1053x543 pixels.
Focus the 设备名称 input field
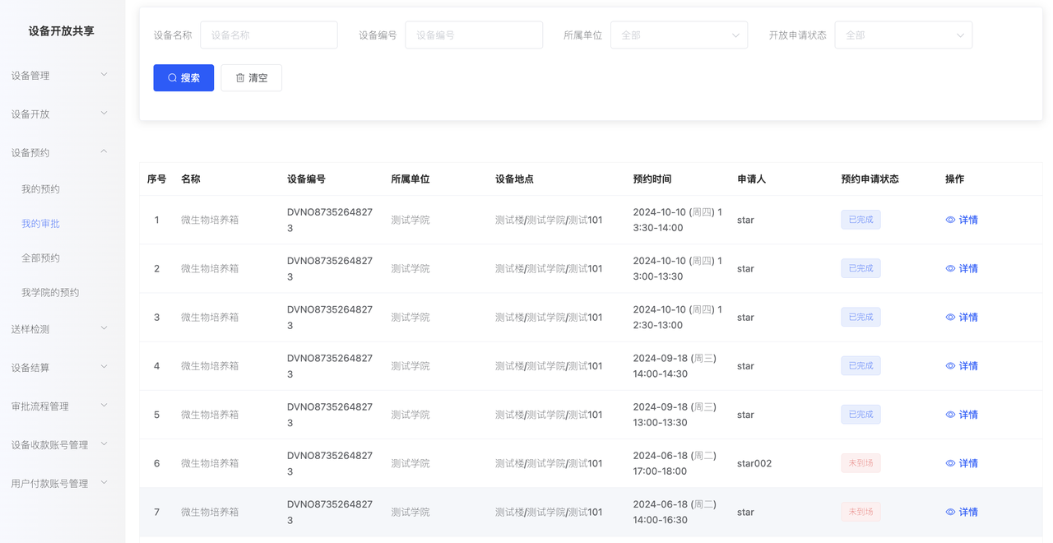269,35
